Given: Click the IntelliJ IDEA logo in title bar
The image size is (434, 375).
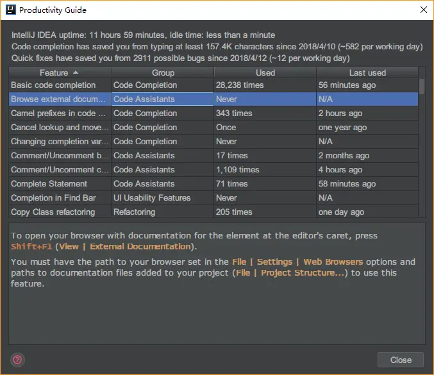Looking at the screenshot, I should pyautogui.click(x=11, y=10).
